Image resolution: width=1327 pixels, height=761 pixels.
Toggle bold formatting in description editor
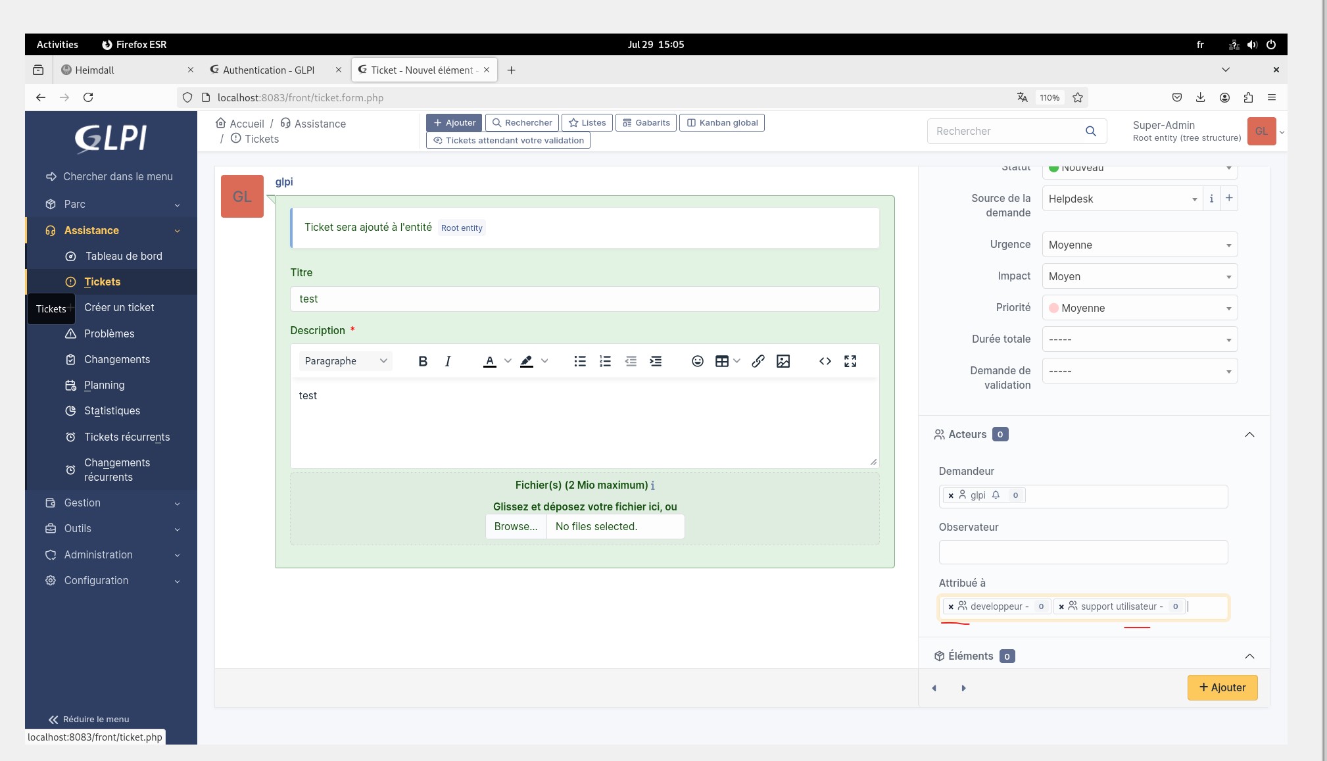coord(423,361)
